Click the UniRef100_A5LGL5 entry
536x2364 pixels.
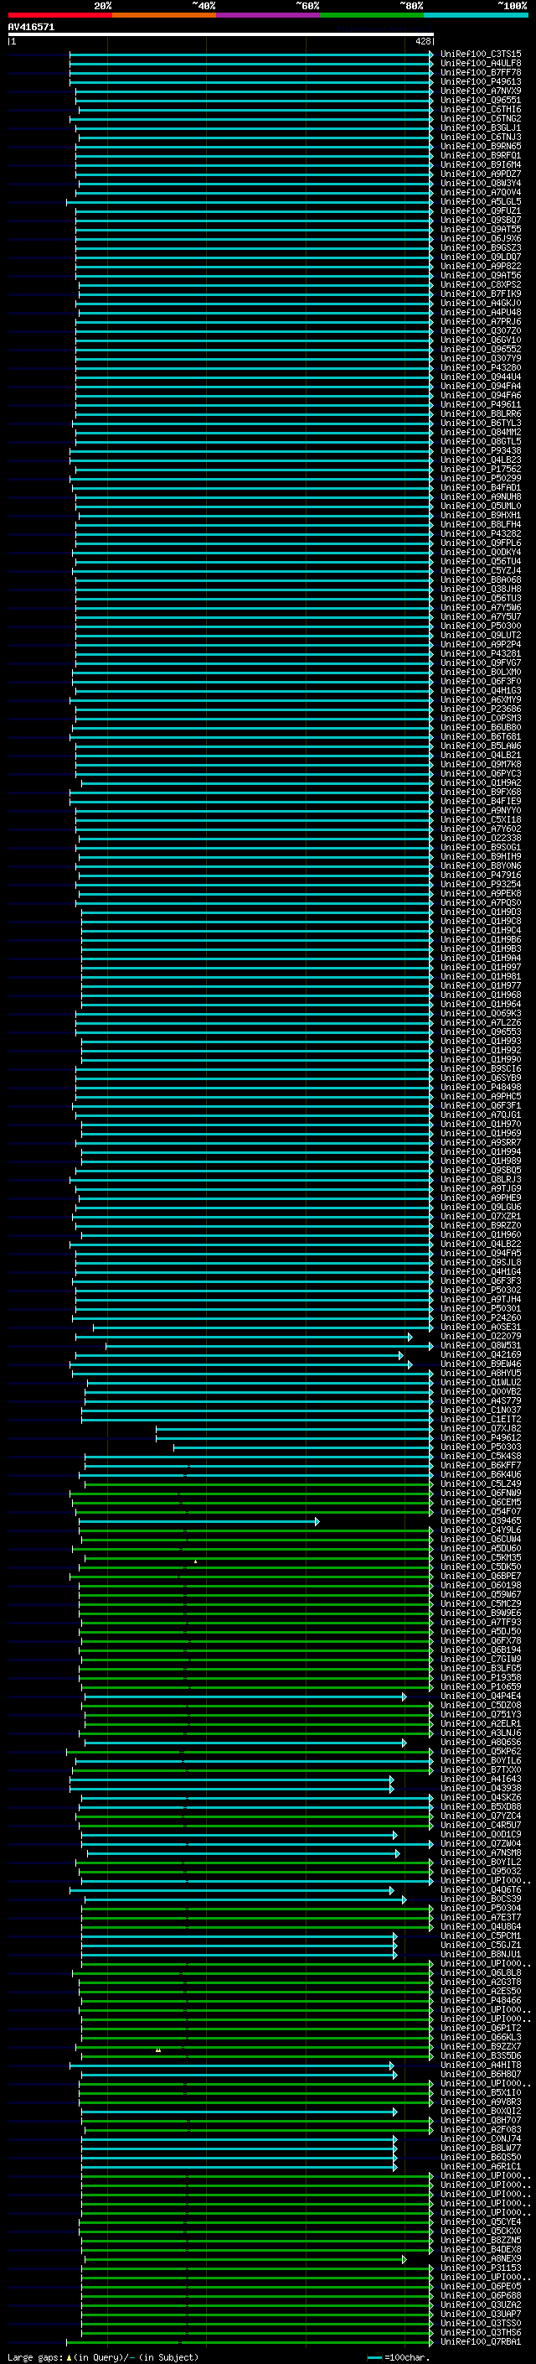tap(481, 202)
